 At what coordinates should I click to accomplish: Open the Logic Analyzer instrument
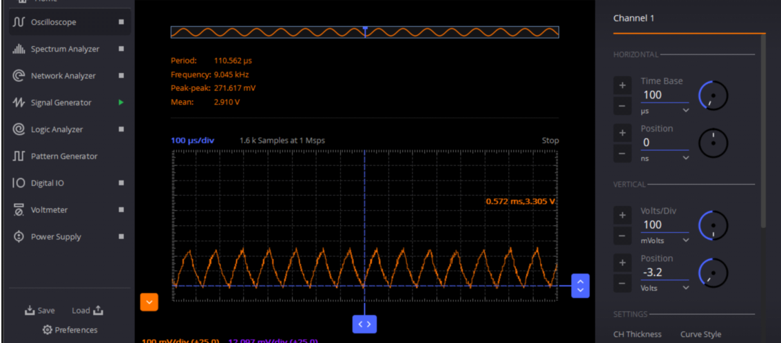tap(70, 129)
